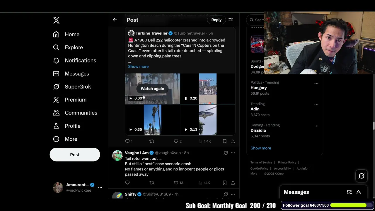Play the 0:13 helicopter video
The height and width of the screenshot is (211, 375).
[186, 129]
